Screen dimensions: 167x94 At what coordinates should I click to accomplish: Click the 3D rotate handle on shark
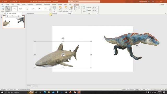(63, 55)
